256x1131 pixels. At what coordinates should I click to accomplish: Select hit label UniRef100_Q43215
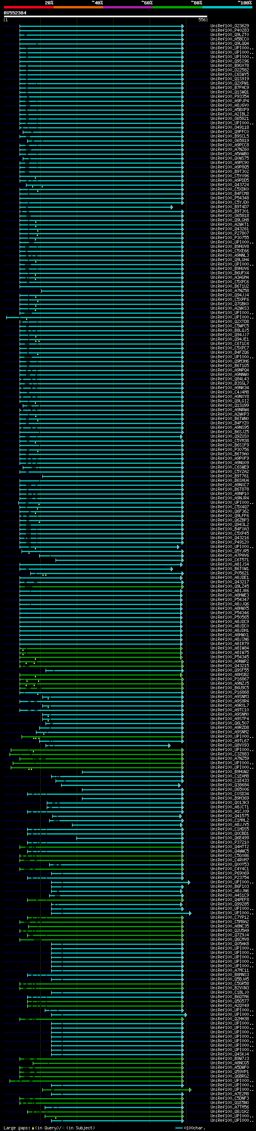(230, 666)
